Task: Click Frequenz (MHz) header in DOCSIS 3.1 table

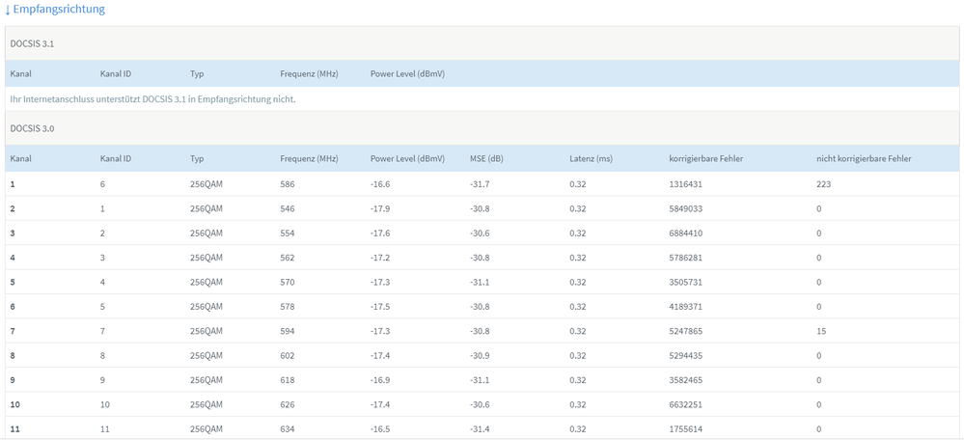Action: click(309, 73)
